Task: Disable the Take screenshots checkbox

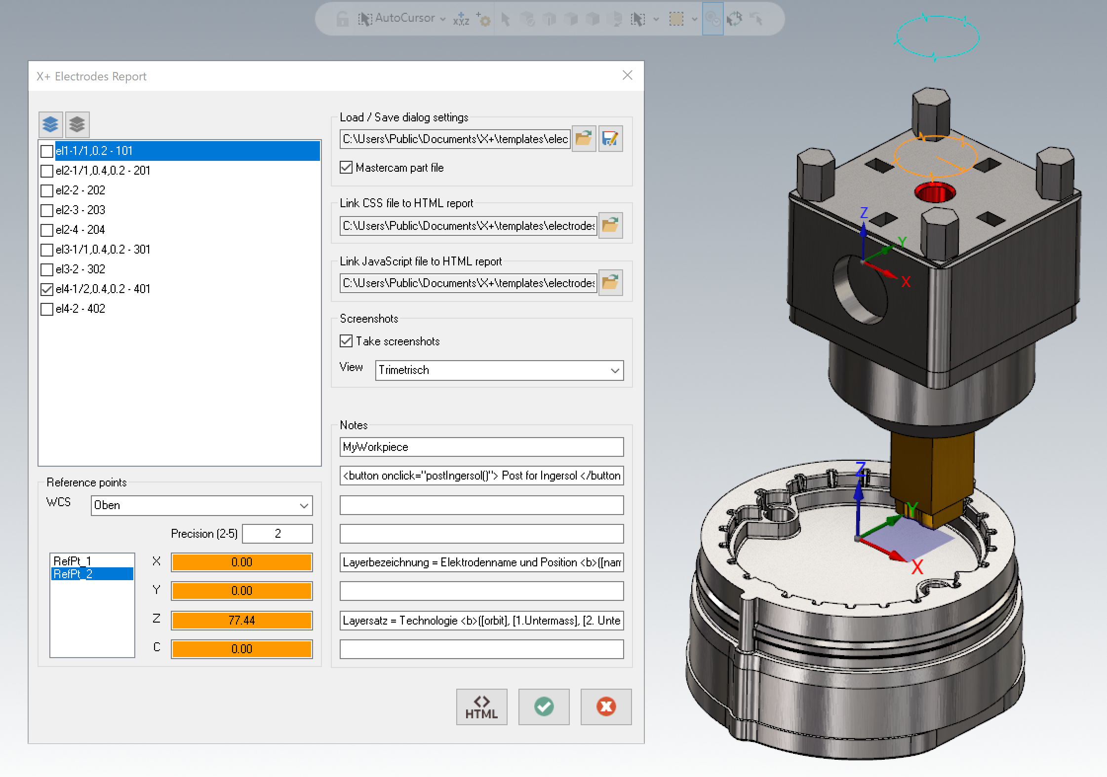Action: click(346, 341)
